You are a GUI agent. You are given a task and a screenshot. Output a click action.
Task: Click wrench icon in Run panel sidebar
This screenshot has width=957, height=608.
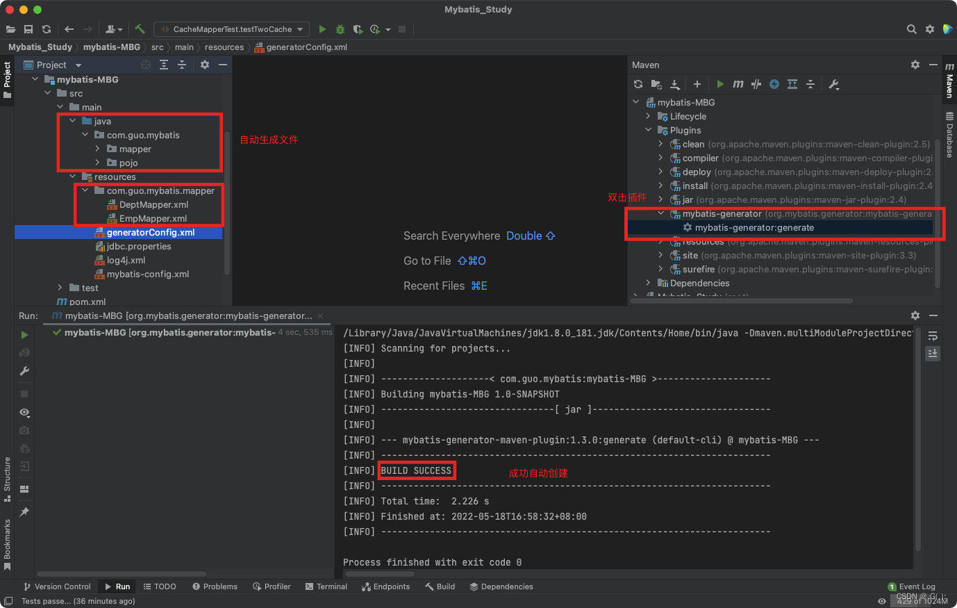[x=24, y=371]
